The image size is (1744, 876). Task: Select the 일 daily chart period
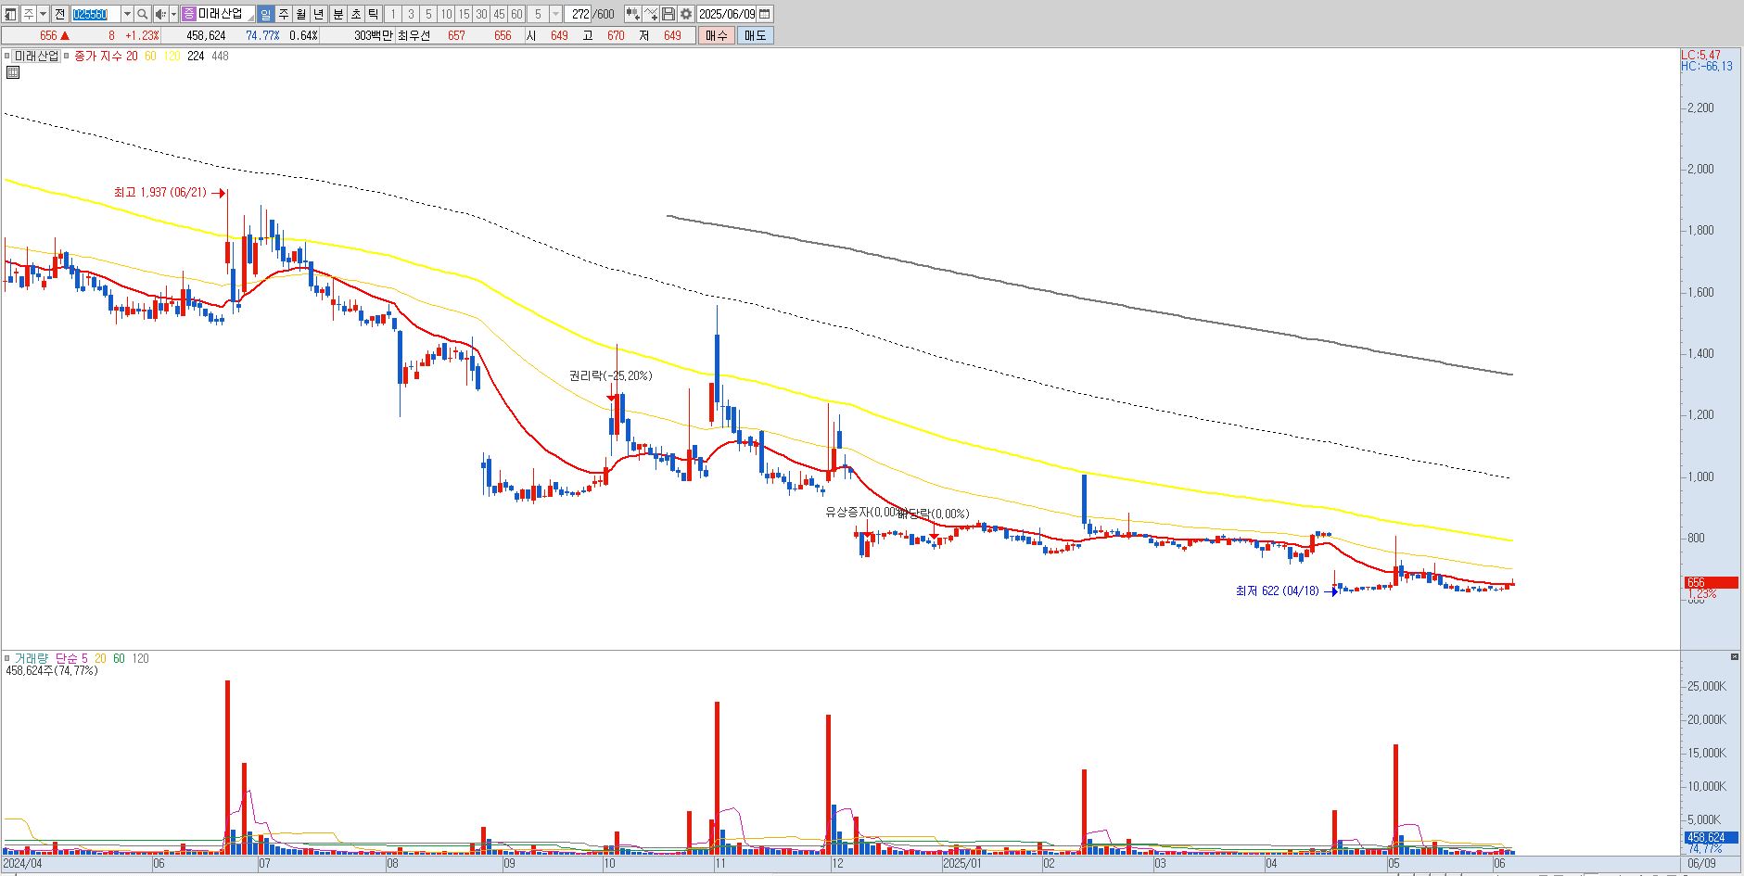tap(266, 14)
